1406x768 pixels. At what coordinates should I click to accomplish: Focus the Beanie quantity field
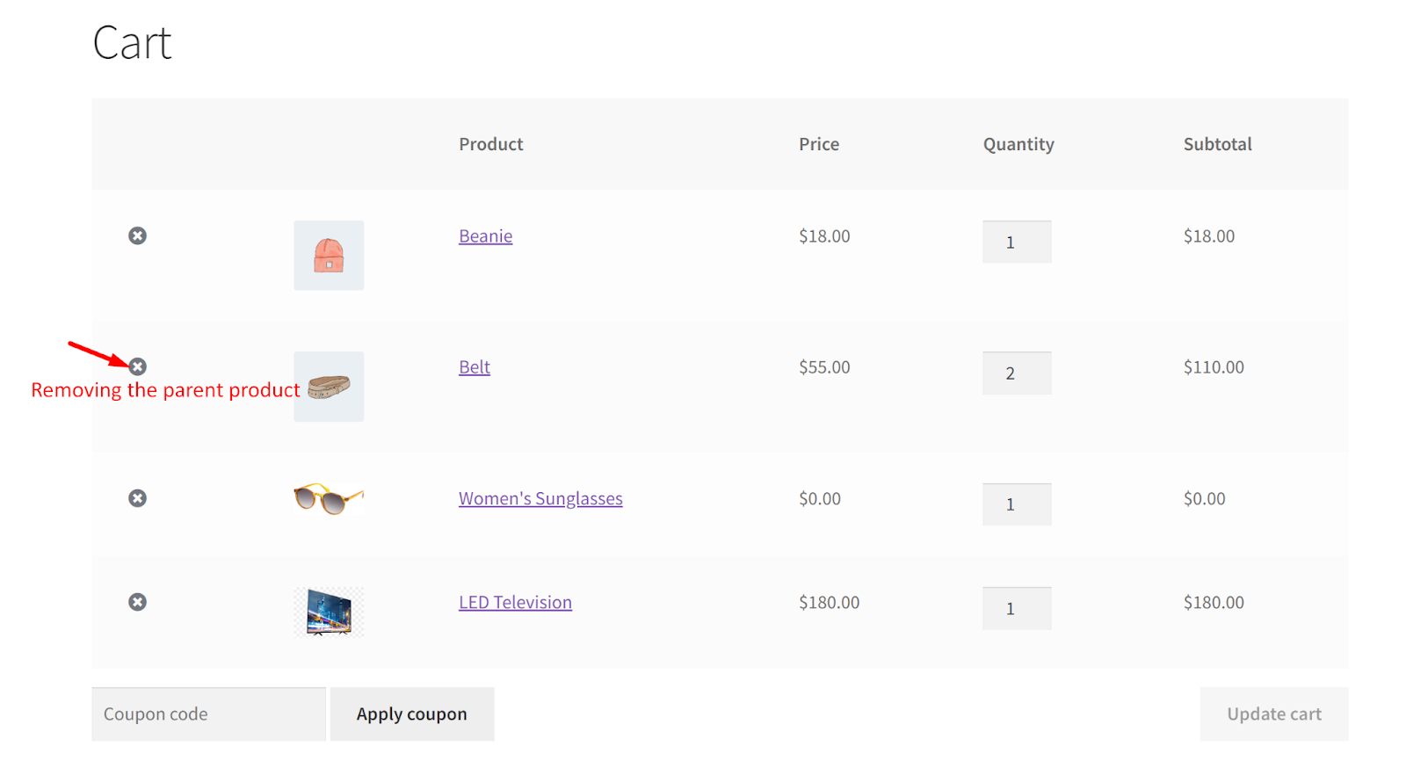[x=1017, y=242]
